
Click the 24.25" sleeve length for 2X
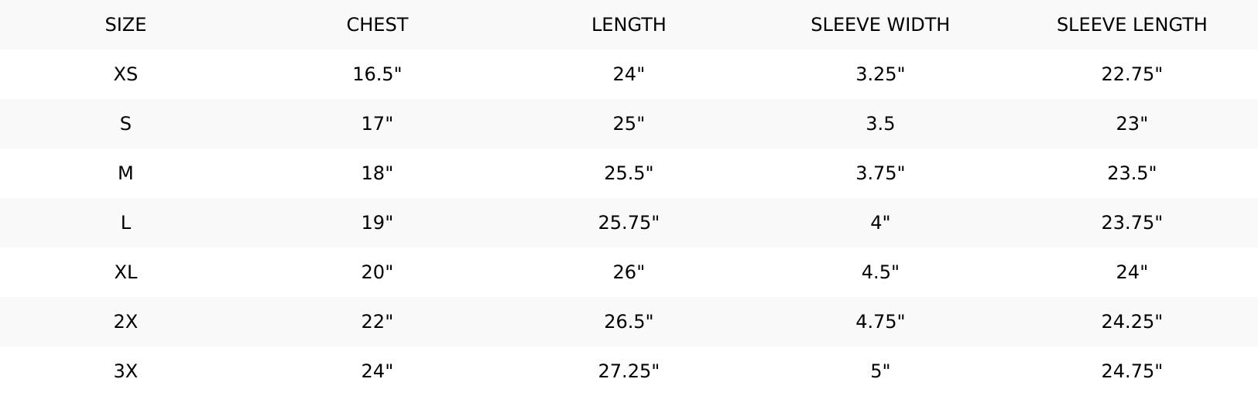[1132, 322]
